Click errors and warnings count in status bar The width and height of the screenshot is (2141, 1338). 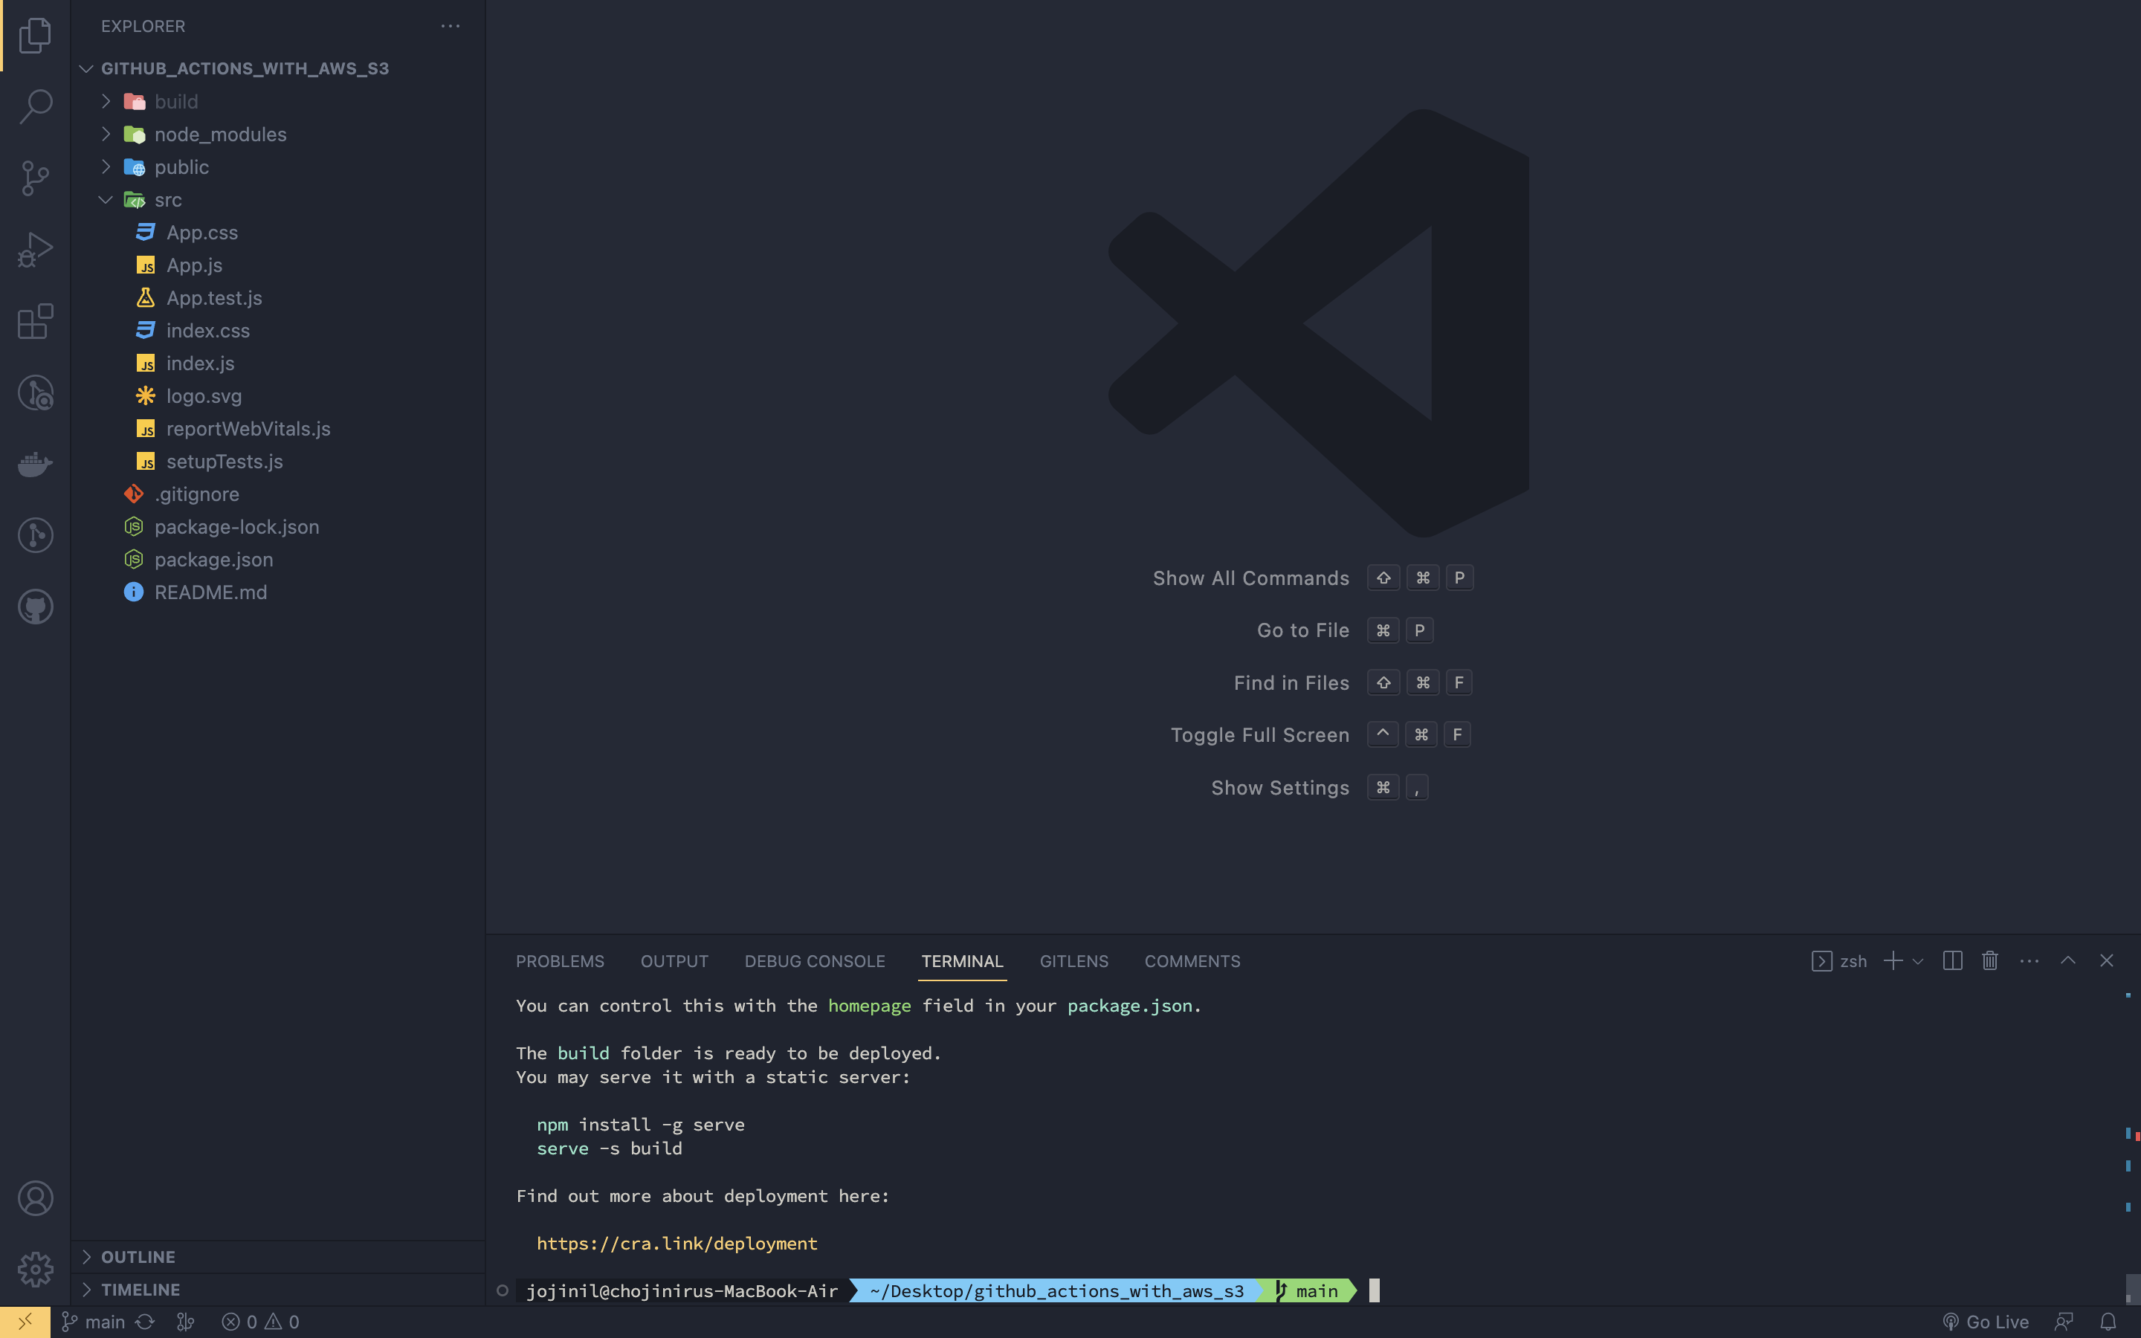coord(260,1322)
